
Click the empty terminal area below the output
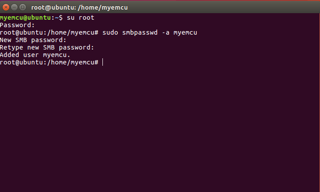160,128
